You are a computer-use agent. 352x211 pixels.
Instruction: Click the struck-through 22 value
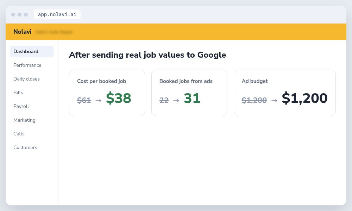(164, 100)
